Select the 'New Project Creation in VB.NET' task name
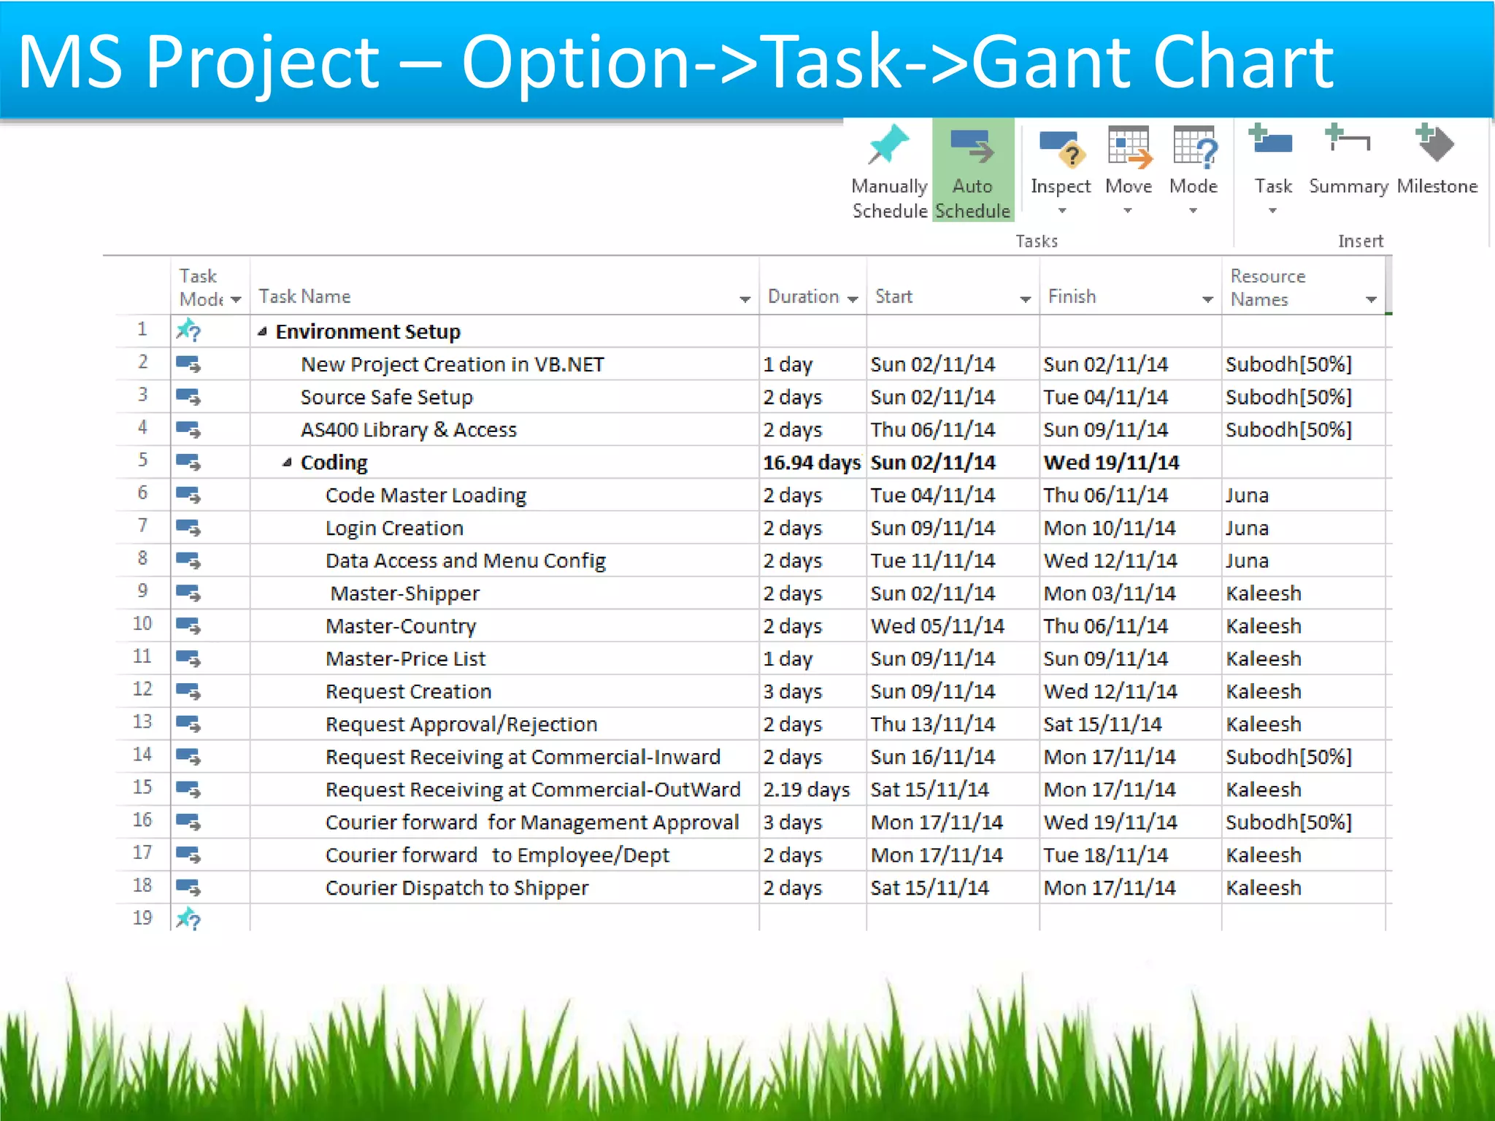 pyautogui.click(x=453, y=364)
